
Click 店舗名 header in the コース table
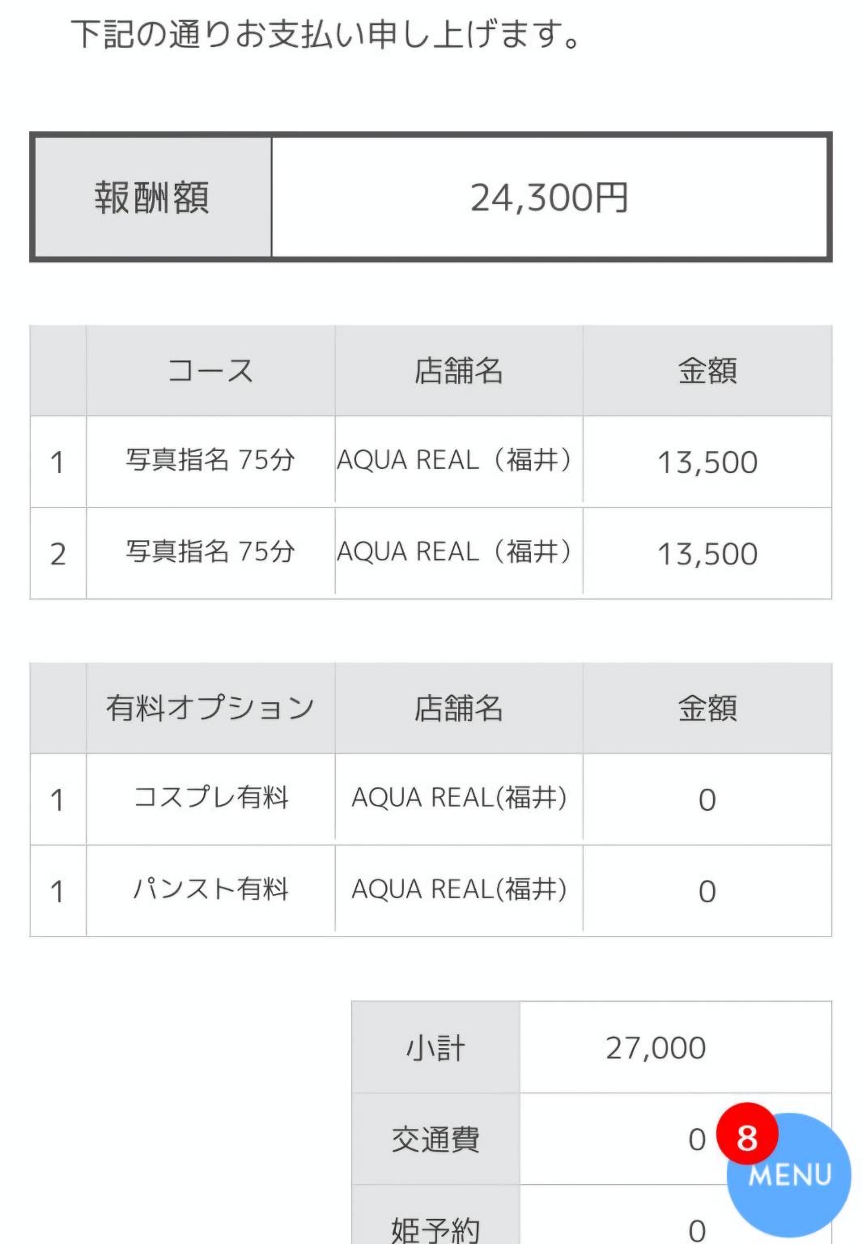(458, 371)
